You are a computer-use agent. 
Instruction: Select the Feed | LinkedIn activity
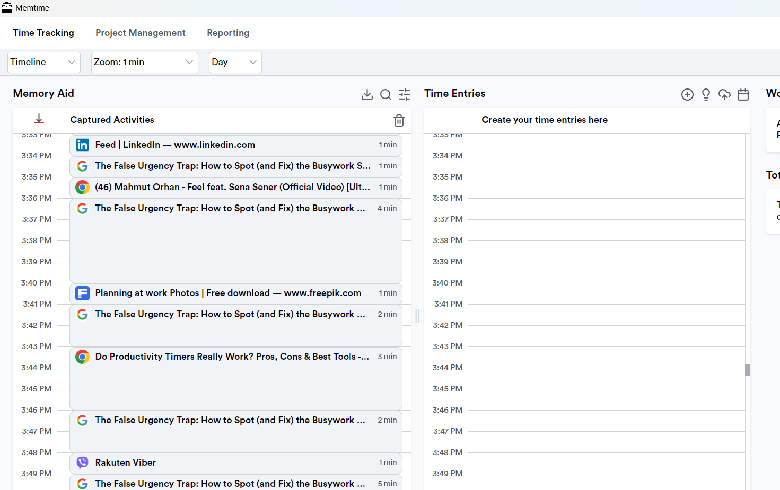236,145
